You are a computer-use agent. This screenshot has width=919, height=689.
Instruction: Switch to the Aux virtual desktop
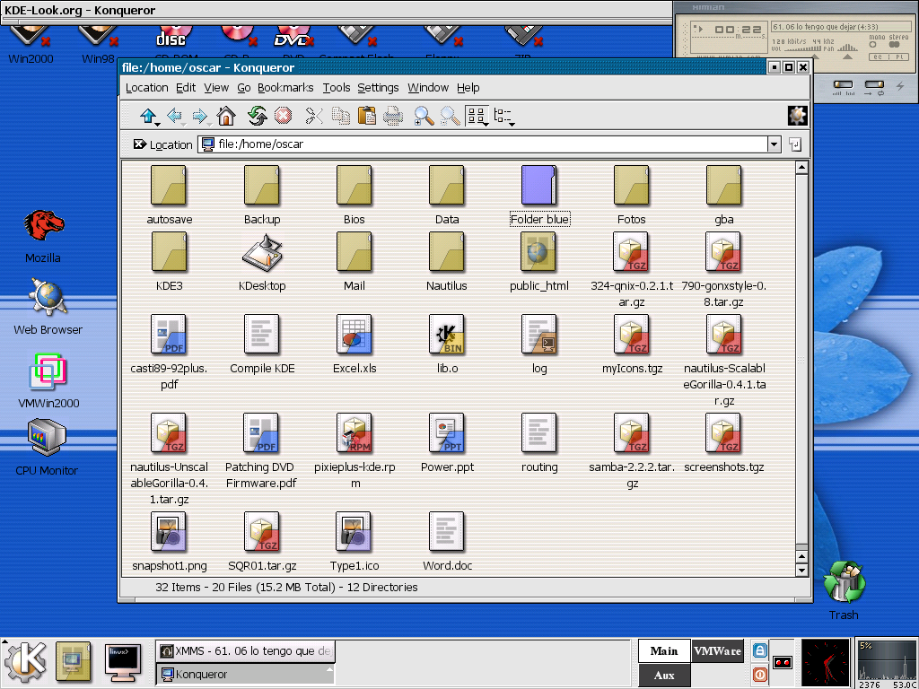[664, 675]
